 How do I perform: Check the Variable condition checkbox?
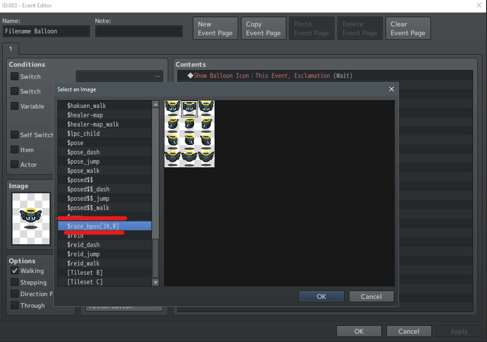[x=15, y=106]
